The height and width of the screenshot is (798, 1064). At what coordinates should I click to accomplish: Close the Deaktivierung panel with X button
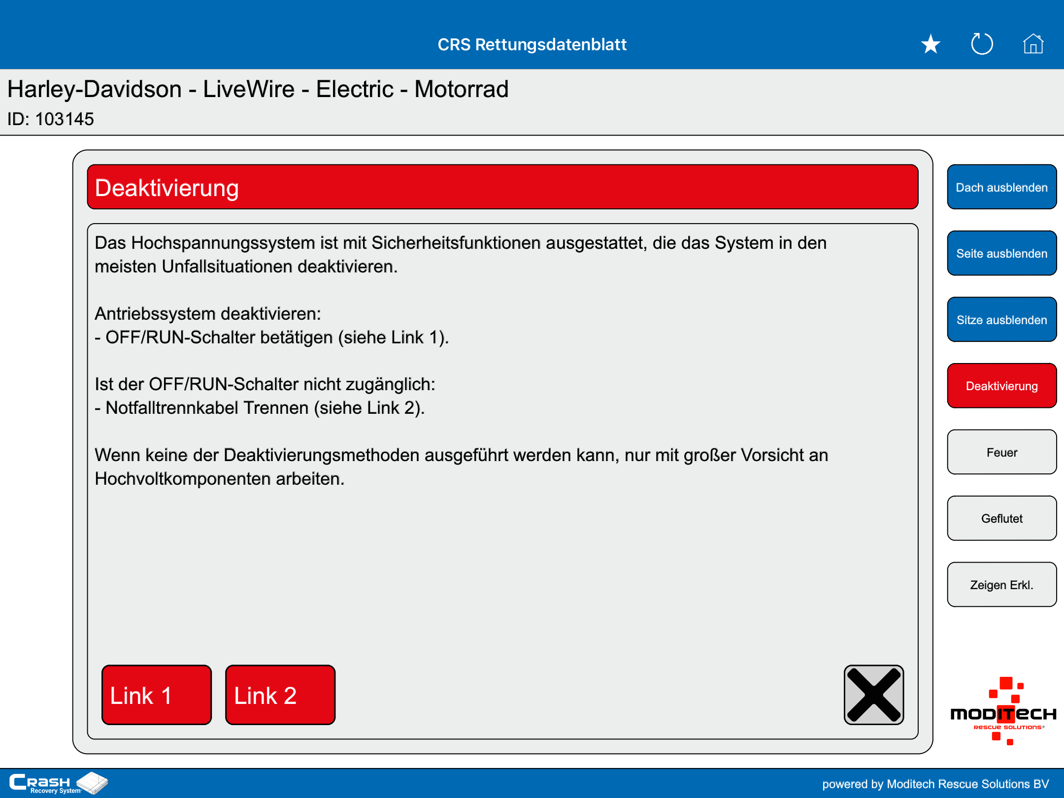pos(874,695)
